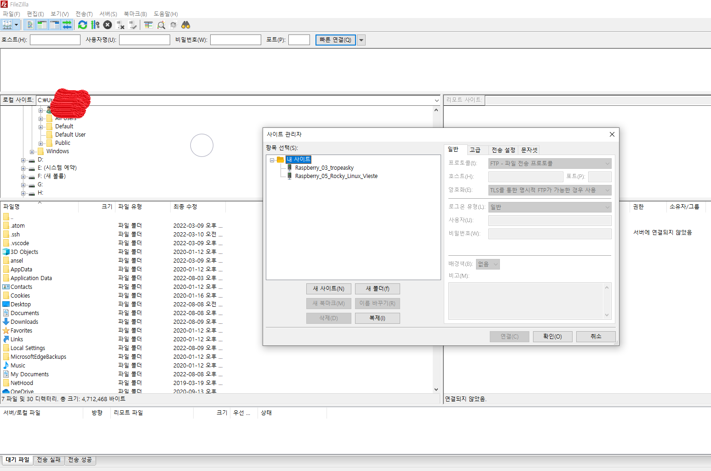
Task: Open the quickconnect history dropdown arrow
Action: 361,40
